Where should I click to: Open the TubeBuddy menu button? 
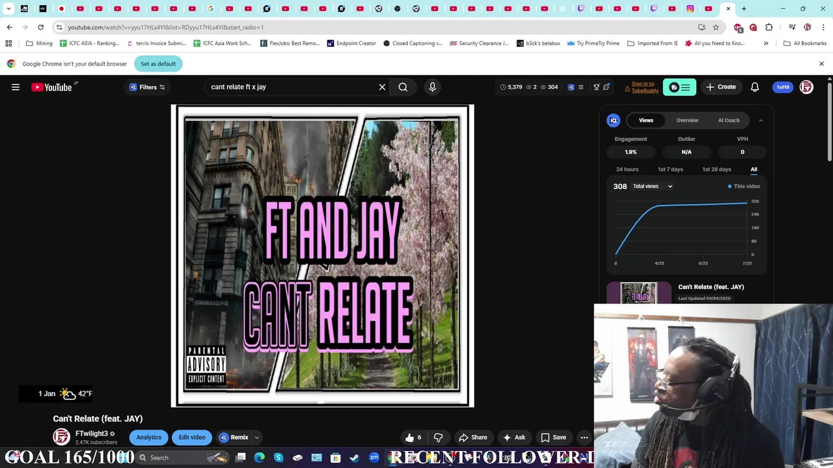[679, 87]
